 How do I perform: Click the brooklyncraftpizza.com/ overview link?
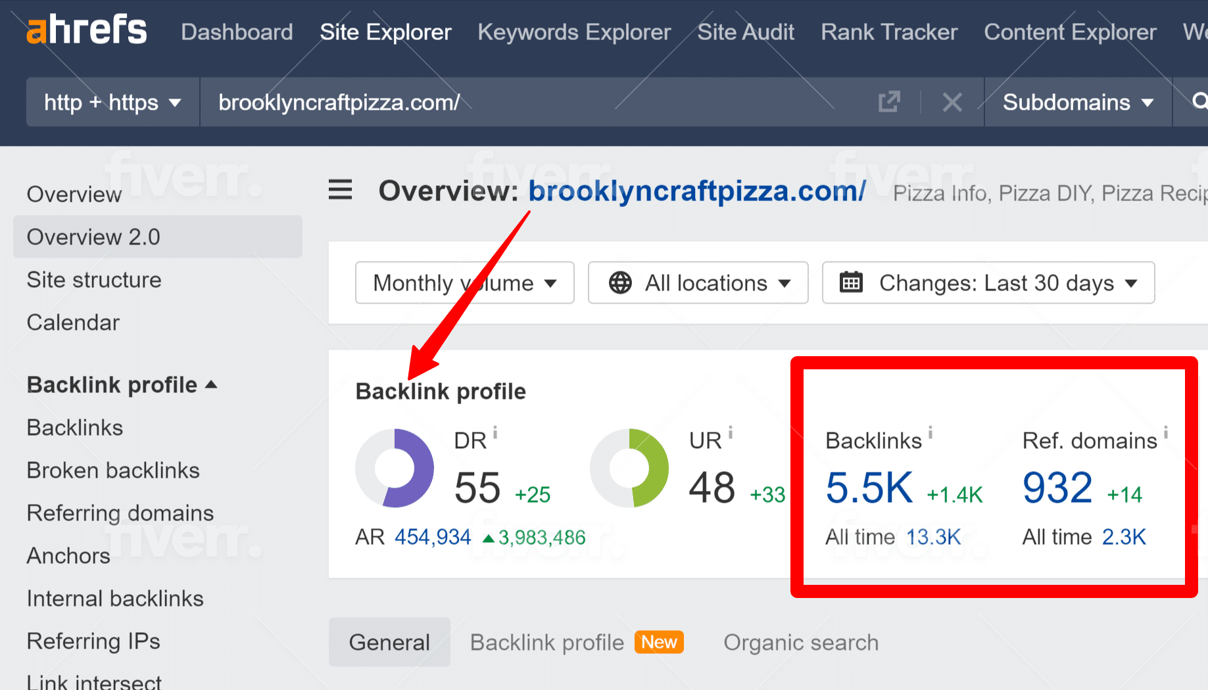tap(697, 191)
